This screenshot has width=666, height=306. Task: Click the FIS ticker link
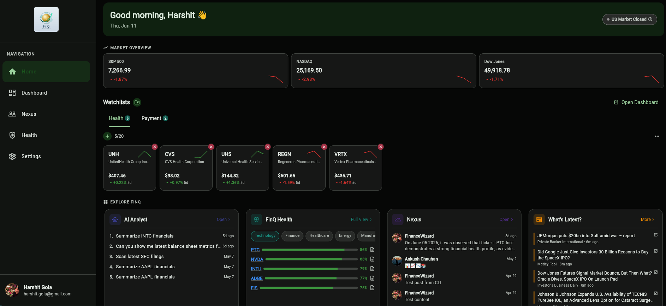(x=254, y=288)
